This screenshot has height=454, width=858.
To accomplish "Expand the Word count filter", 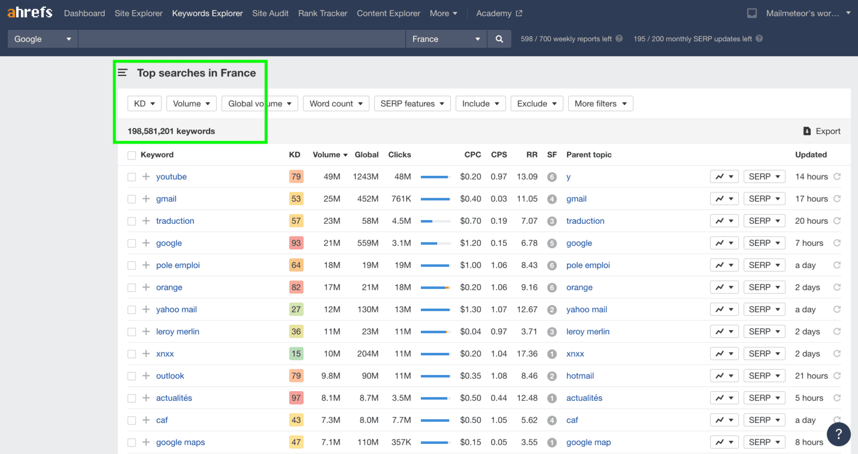I will click(x=336, y=103).
